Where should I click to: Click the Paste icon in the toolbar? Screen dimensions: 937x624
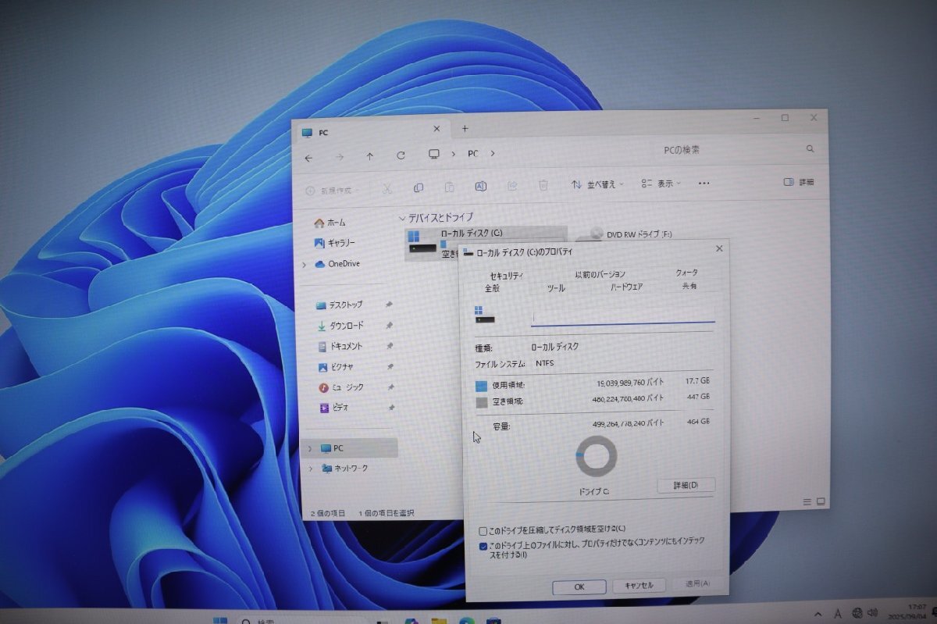click(x=450, y=187)
